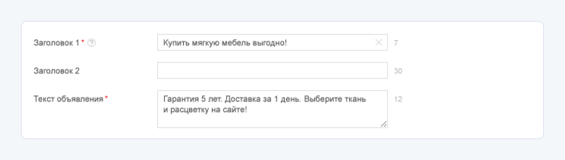Click the Заголовок 1 label
Image resolution: width=565 pixels, height=160 pixels.
pos(56,43)
